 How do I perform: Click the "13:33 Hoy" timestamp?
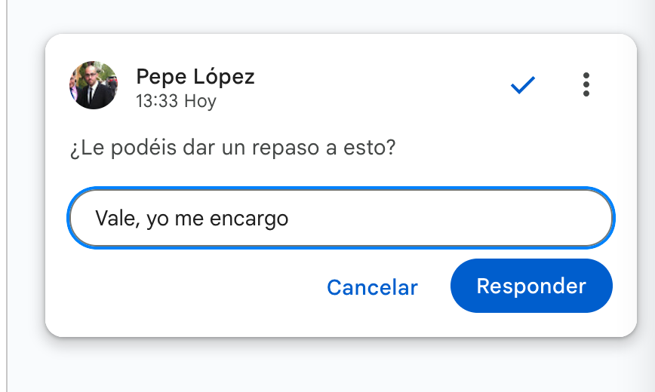[x=176, y=101]
